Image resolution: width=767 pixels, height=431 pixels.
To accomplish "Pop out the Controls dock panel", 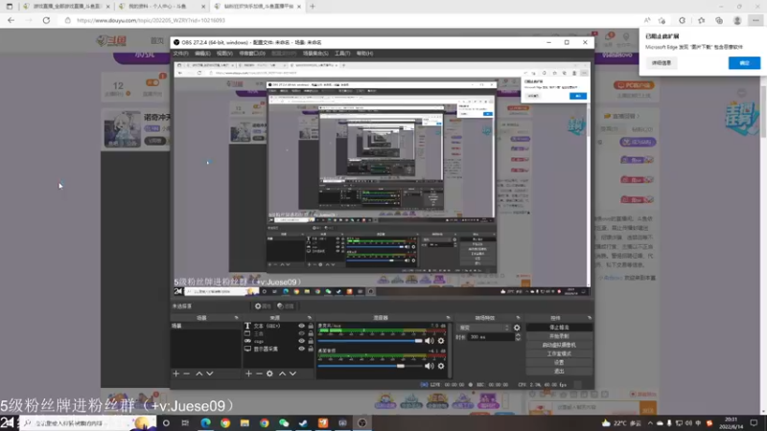I will pos(589,318).
